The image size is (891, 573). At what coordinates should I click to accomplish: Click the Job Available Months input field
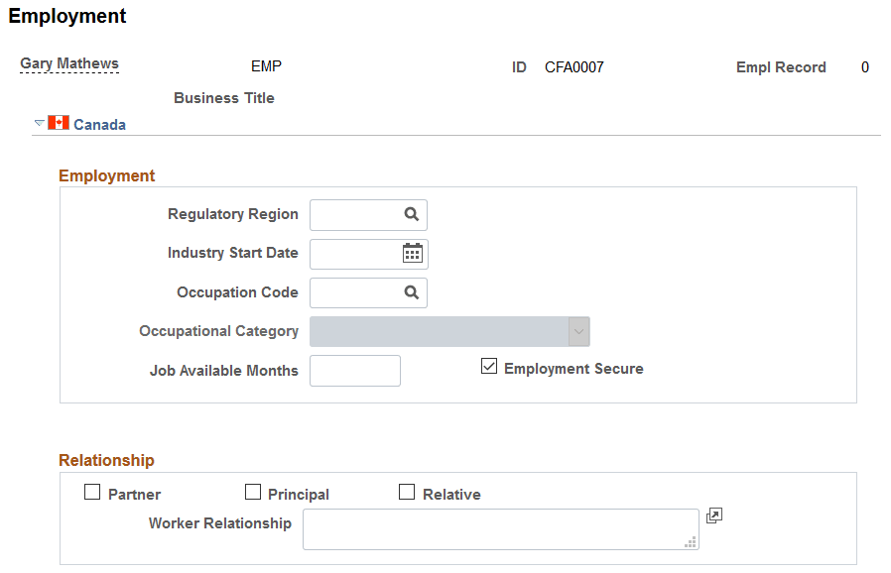354,370
